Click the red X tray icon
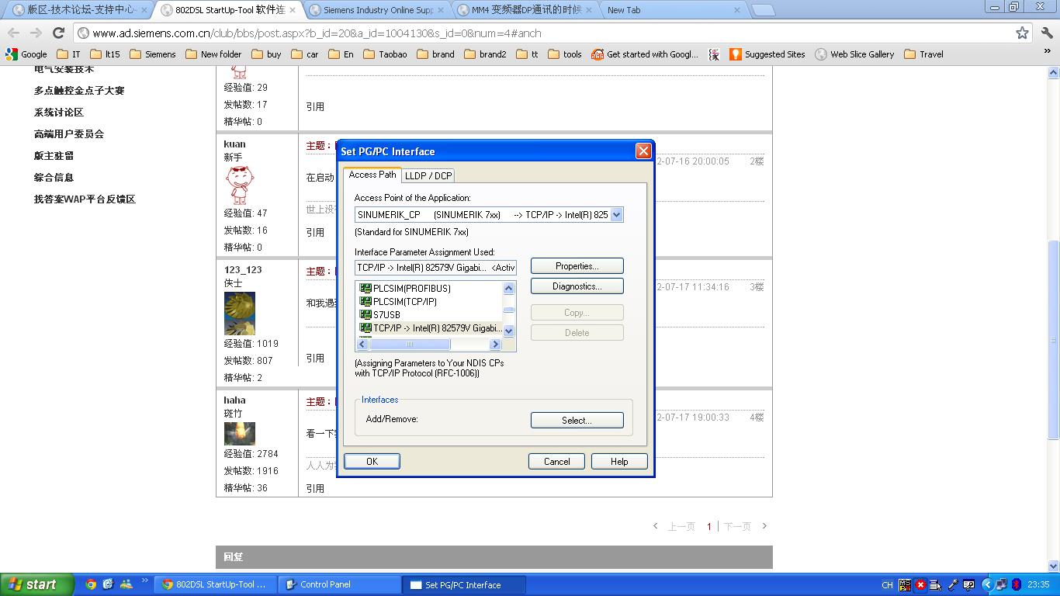The image size is (1060, 596). coord(920,584)
